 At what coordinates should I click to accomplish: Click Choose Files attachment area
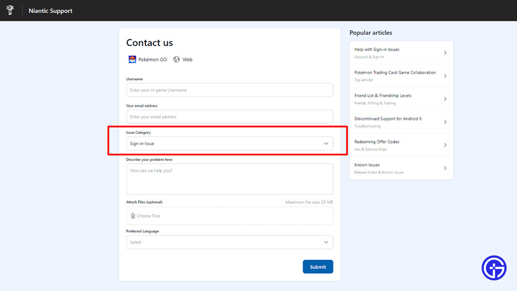click(229, 216)
